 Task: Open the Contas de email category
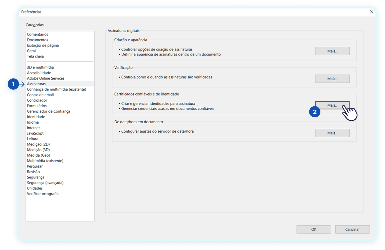click(40, 95)
